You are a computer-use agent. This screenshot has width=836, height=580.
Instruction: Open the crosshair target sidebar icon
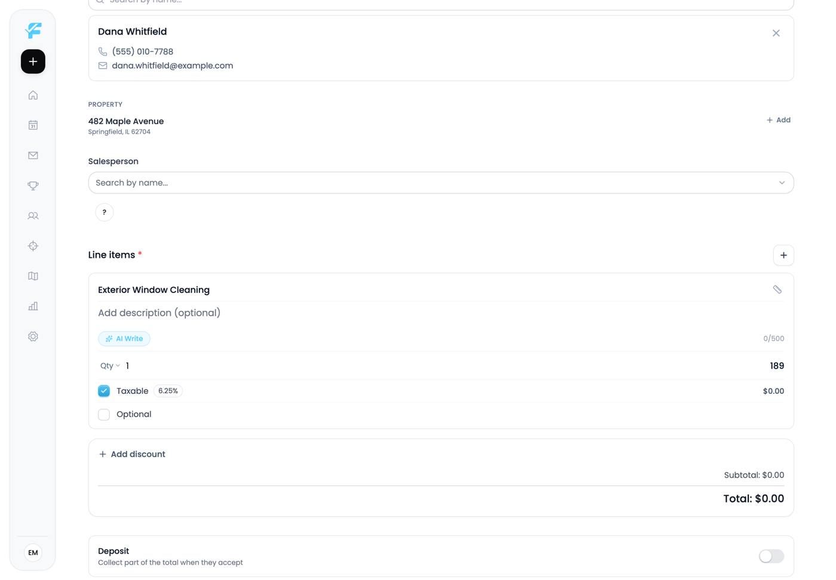coord(33,246)
